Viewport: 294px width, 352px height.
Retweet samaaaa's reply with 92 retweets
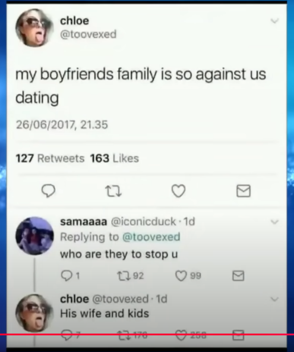tap(124, 276)
